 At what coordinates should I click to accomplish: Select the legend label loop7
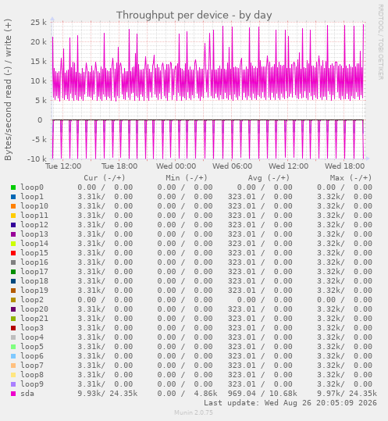[x=32, y=366]
